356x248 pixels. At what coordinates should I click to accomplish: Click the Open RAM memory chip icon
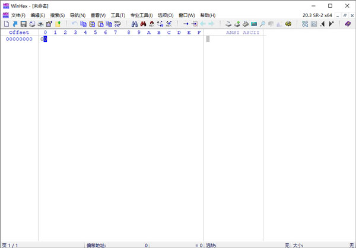tap(254, 24)
